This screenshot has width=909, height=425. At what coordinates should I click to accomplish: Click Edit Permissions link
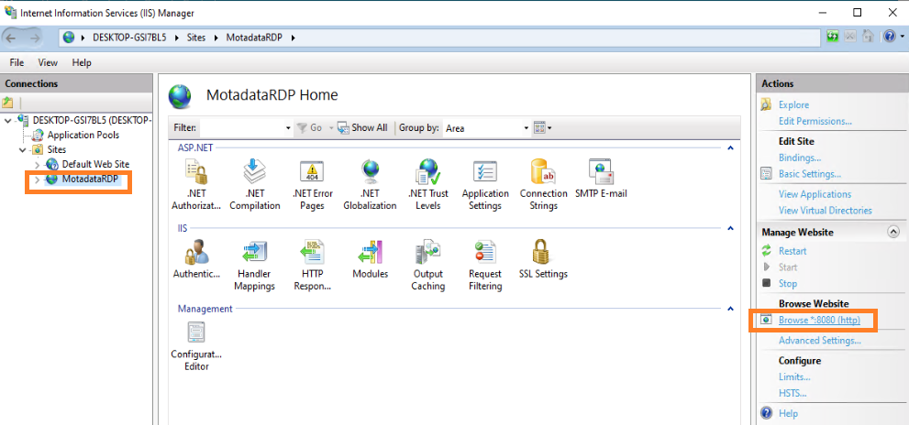pyautogui.click(x=815, y=122)
